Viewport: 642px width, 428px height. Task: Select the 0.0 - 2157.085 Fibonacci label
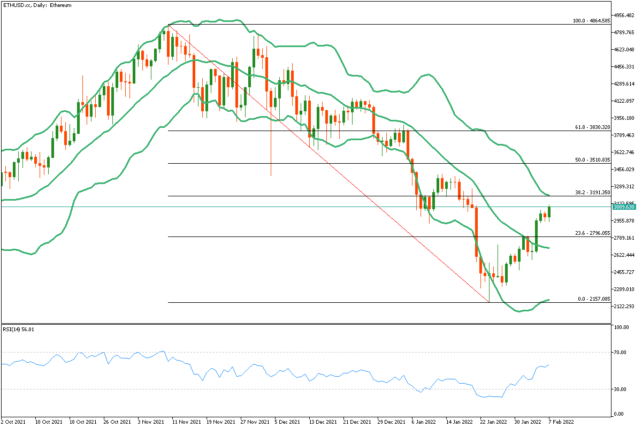pos(594,299)
